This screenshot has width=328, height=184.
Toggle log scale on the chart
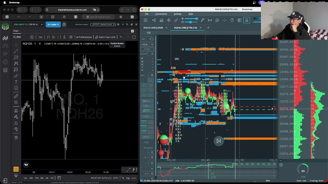pos(128,178)
